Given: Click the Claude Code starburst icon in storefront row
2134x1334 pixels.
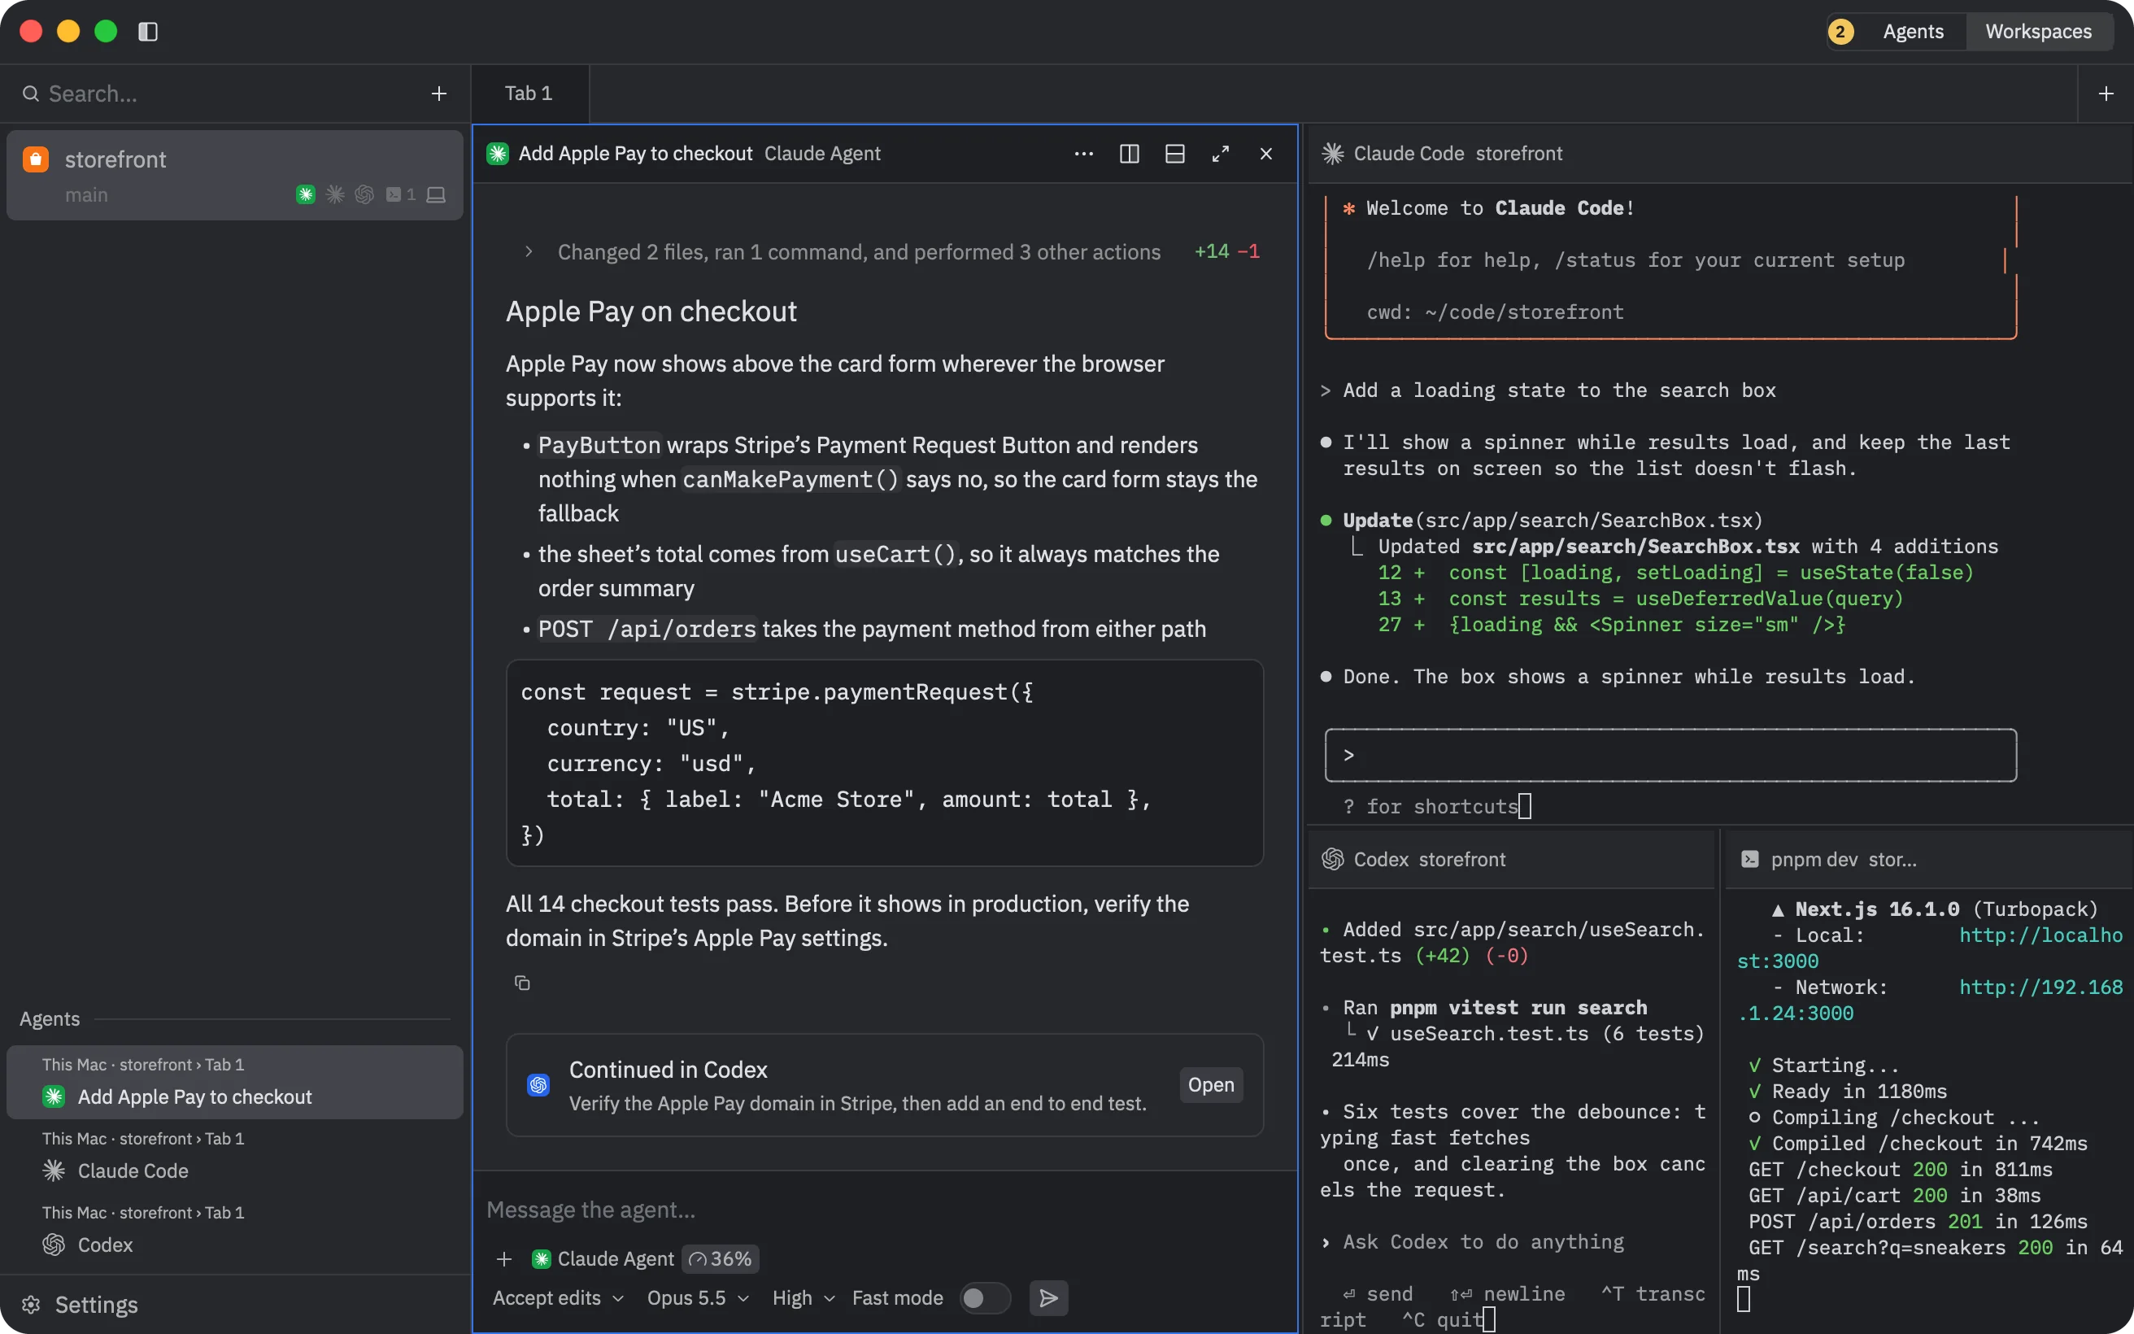Looking at the screenshot, I should click(335, 194).
